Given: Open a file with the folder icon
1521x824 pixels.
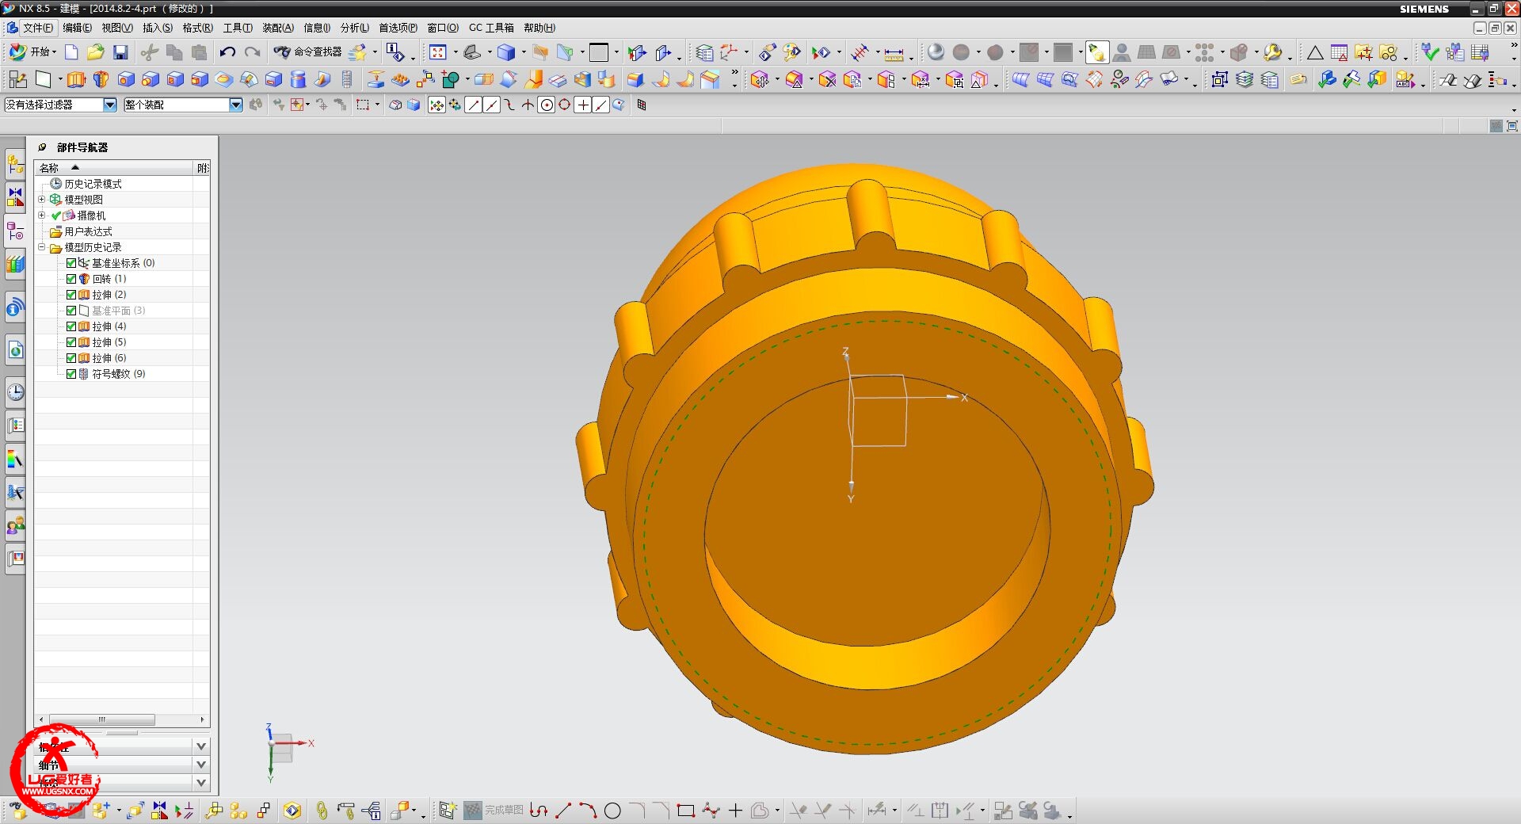Looking at the screenshot, I should click(96, 52).
